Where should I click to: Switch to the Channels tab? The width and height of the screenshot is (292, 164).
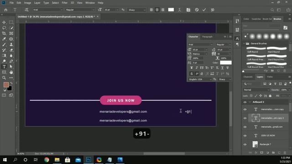[248, 77]
